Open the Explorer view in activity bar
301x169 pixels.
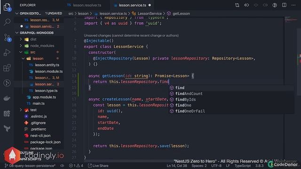pyautogui.click(x=7, y=7)
